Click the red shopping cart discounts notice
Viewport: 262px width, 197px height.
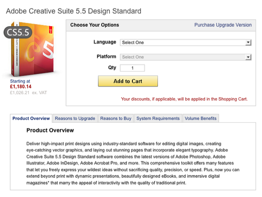184,99
